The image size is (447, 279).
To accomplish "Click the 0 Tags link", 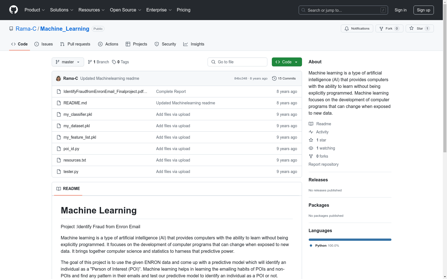I will pyautogui.click(x=120, y=62).
